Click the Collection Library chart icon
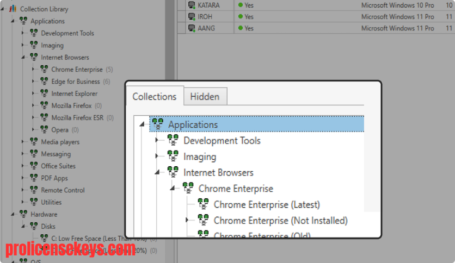The width and height of the screenshot is (455, 263). coord(13,9)
